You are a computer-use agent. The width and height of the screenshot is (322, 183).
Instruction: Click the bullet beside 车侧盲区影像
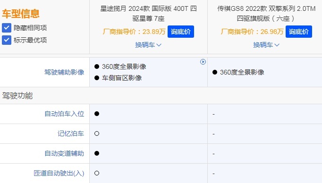[97, 78]
